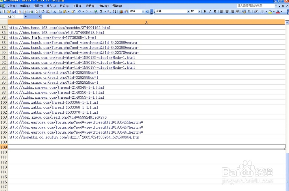Click the Undo arrow icon
Viewport: 289px width, 191px height.
click(x=79, y=12)
